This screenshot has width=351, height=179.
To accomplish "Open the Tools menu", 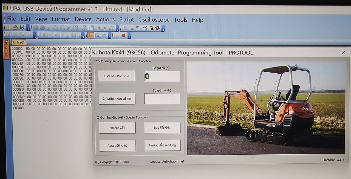I will 181,20.
